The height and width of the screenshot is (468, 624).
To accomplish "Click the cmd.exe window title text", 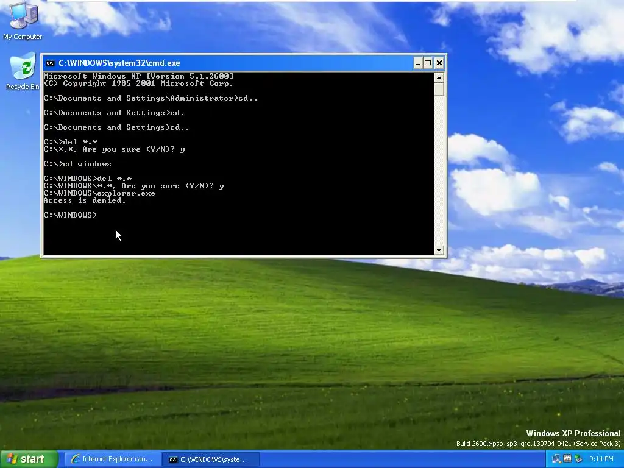I will tap(119, 63).
